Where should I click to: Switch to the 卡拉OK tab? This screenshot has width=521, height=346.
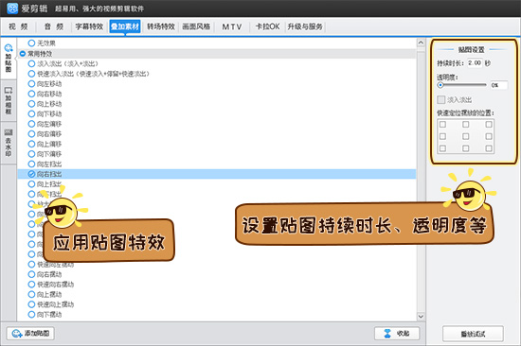click(267, 26)
